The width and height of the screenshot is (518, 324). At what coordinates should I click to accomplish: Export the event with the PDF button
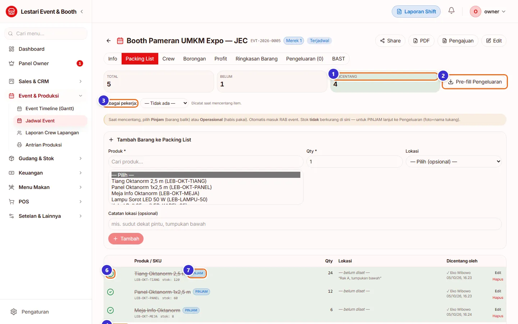point(422,41)
